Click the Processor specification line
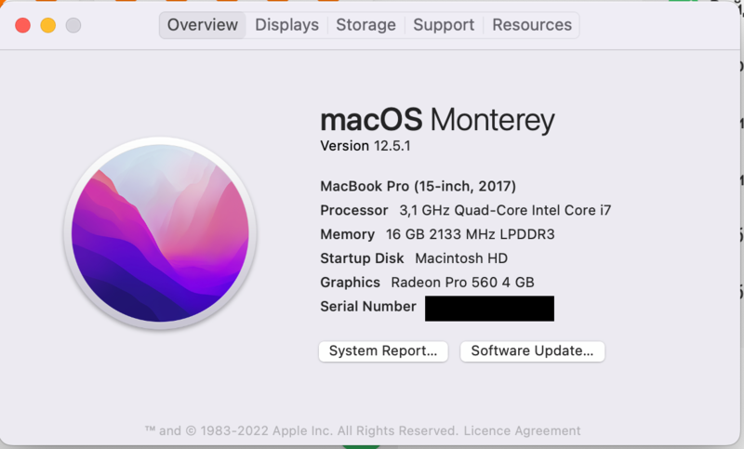Viewport: 744px width, 449px height. tap(465, 210)
